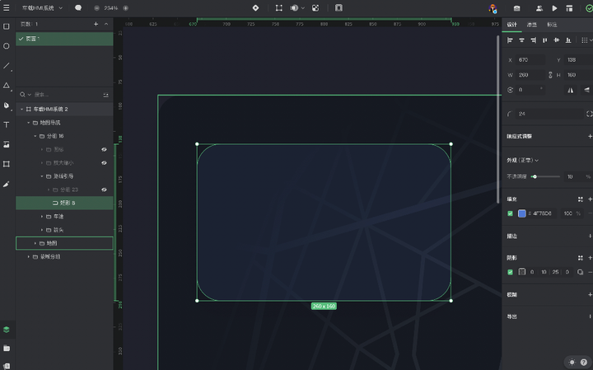Collapse 分组 16 group arrow

35,136
